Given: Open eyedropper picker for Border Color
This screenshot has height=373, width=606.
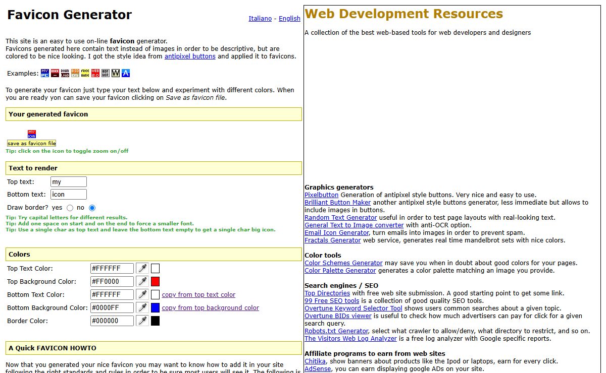Looking at the screenshot, I should coord(142,321).
